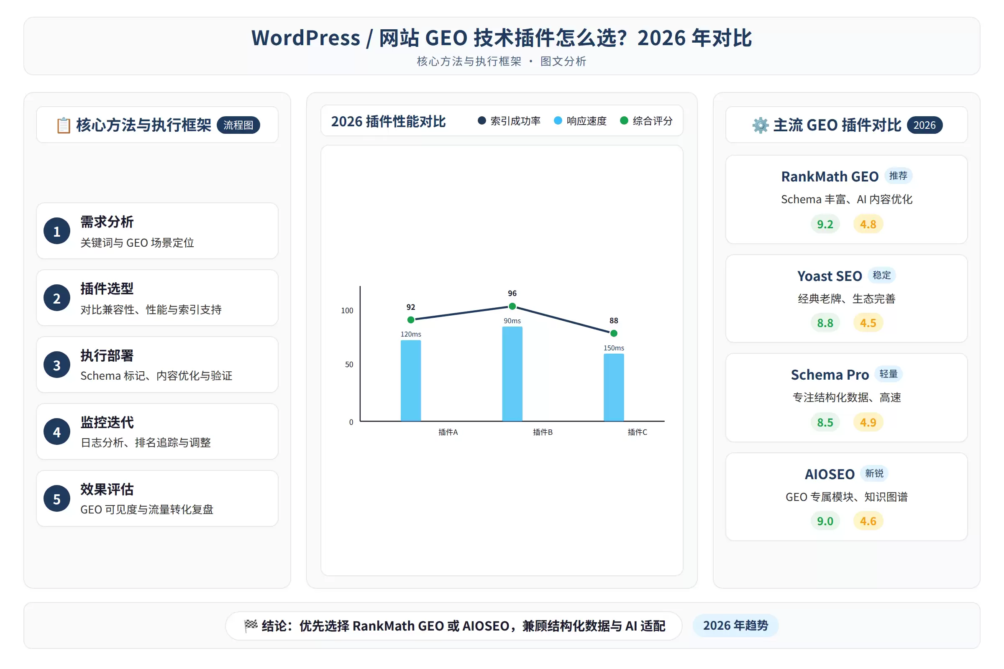Toggle the 索引成功率 legend dot
This screenshot has height=669, width=1004.
pyautogui.click(x=482, y=121)
